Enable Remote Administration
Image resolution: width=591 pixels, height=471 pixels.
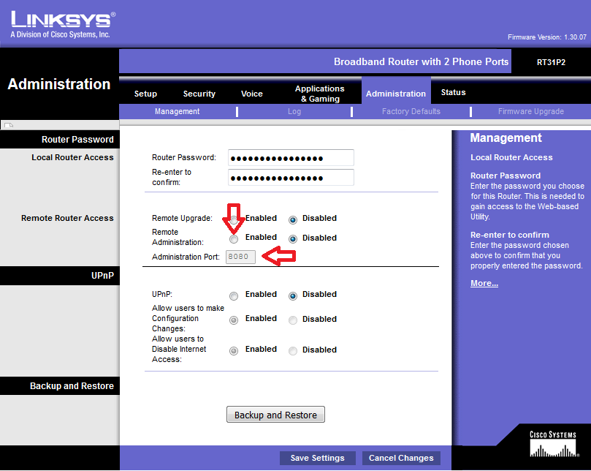234,239
